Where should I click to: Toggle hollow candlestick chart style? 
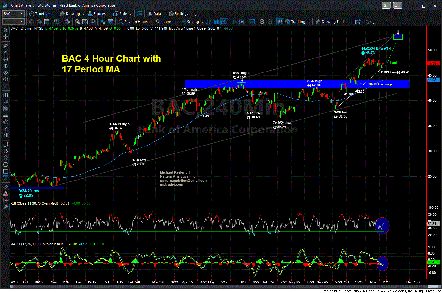224,22
